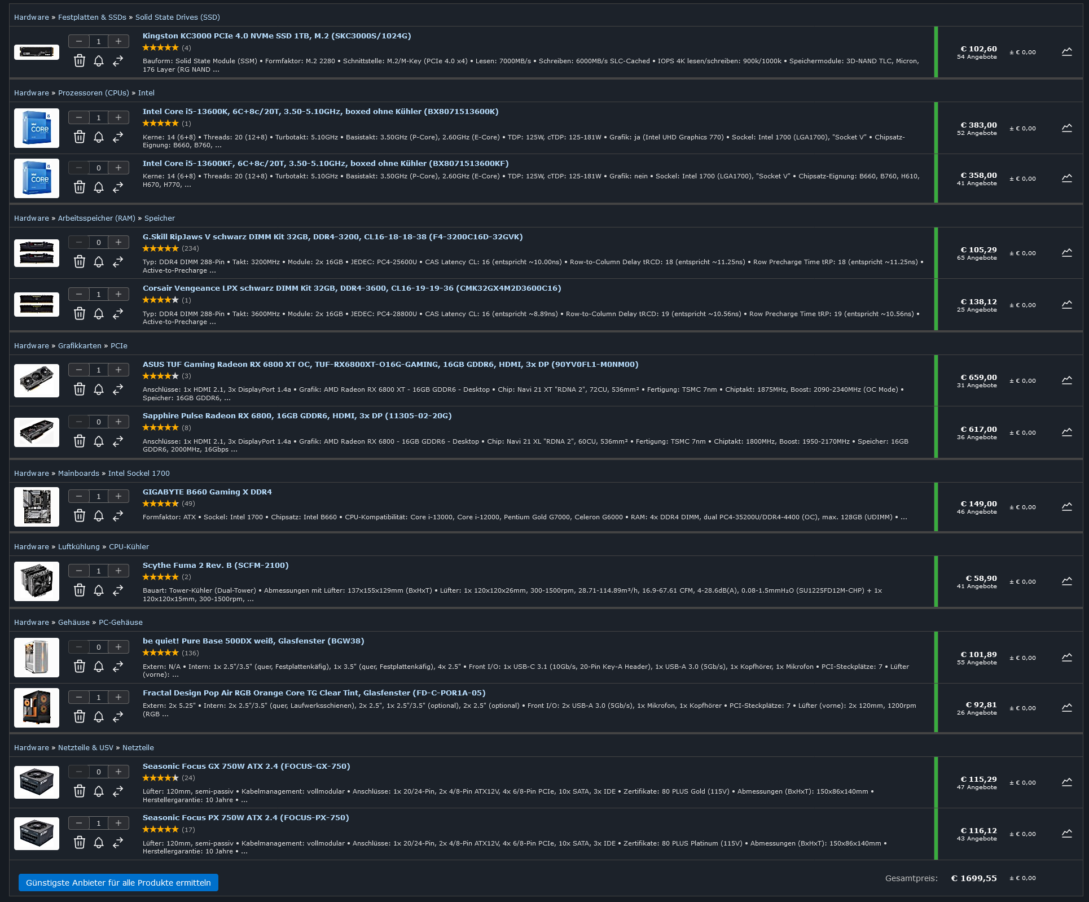1089x902 pixels.
Task: Decrease quantity of Corsair Vengeance LPX kit
Action: (x=79, y=294)
